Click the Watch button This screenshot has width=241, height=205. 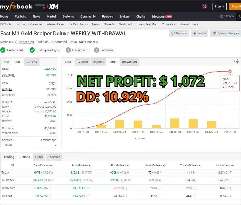click(x=199, y=33)
